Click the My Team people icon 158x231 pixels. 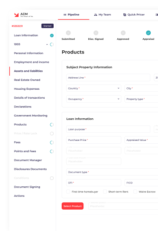pyautogui.click(x=96, y=15)
